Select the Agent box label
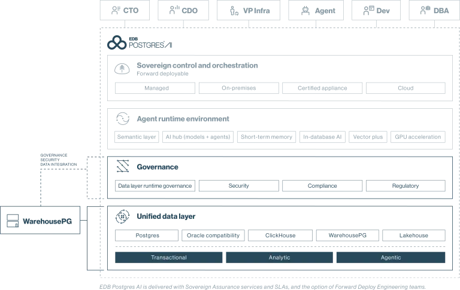The height and width of the screenshot is (290, 460). click(325, 11)
